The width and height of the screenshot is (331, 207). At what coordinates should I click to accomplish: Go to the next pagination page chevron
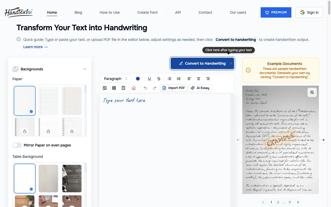(298, 202)
